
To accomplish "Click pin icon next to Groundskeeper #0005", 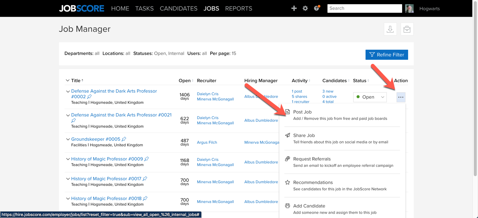I will tap(124, 139).
